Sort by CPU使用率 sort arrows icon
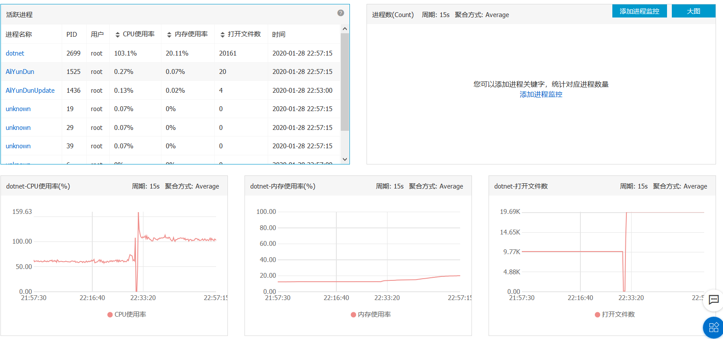 point(117,35)
